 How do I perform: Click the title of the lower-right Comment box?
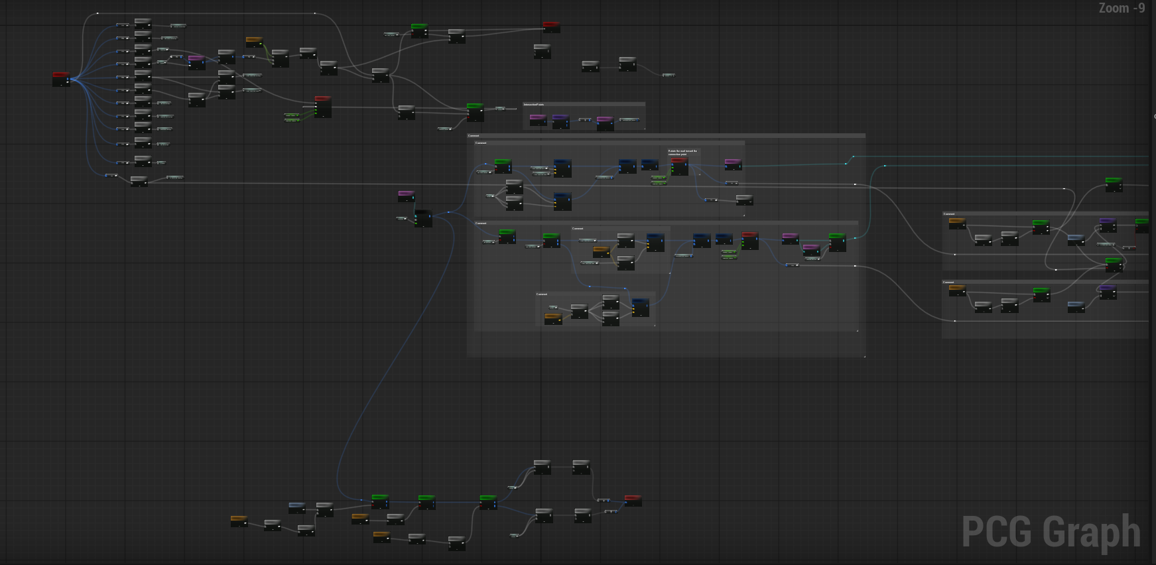(x=949, y=282)
